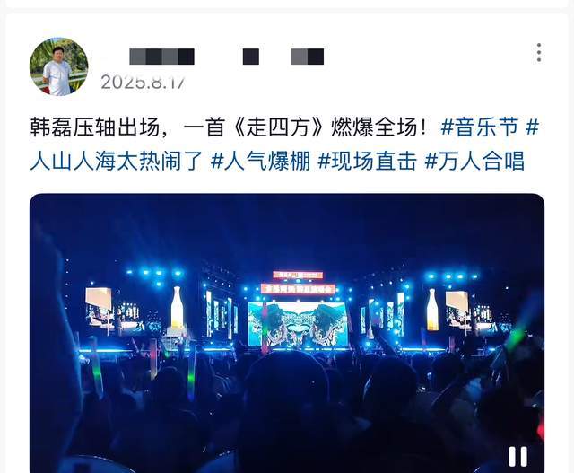Tap the 燃爆全场 phrase in the caption
574x473 pixels.
coord(373,127)
